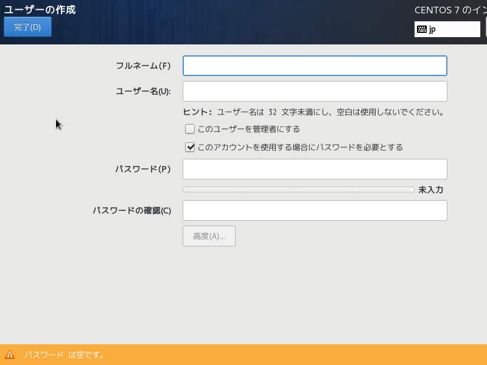
Task: Focus the フルネーム full name input field
Action: point(315,66)
